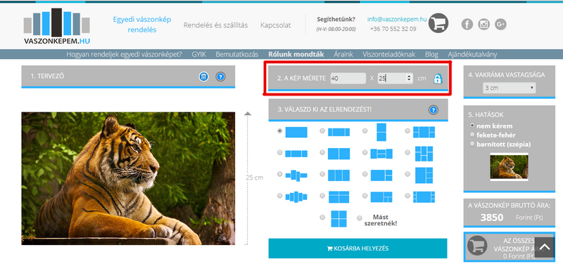
Task: Open Egyedi vászonkép rendelés menu
Action: pyautogui.click(x=142, y=25)
